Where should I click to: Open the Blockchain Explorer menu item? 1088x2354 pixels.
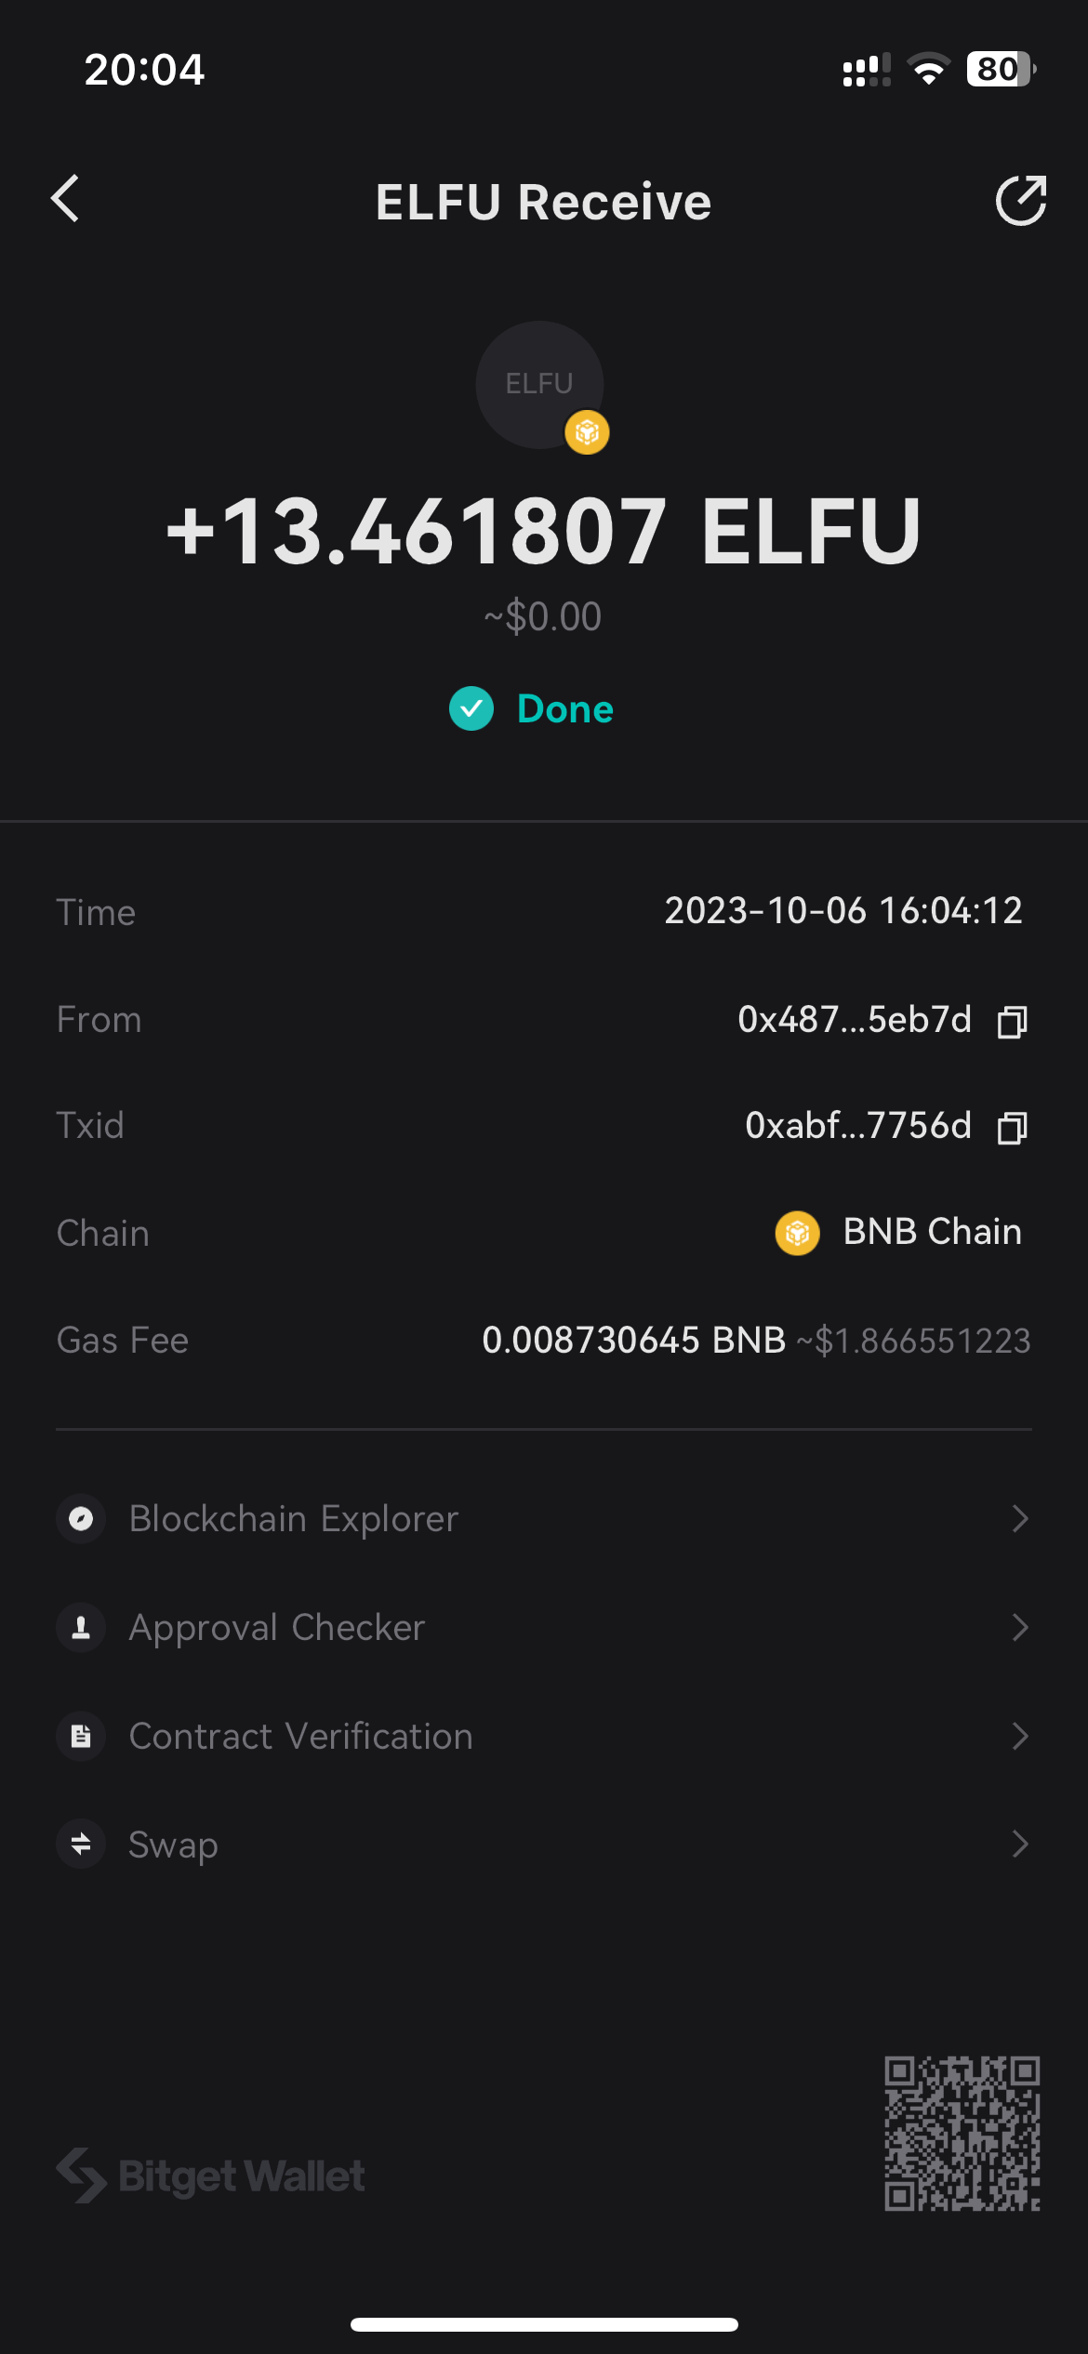(294, 1519)
